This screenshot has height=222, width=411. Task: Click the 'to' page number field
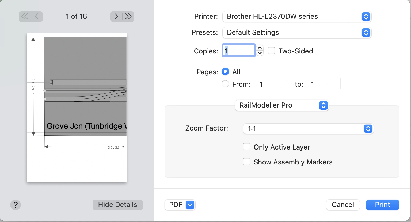[325, 84]
